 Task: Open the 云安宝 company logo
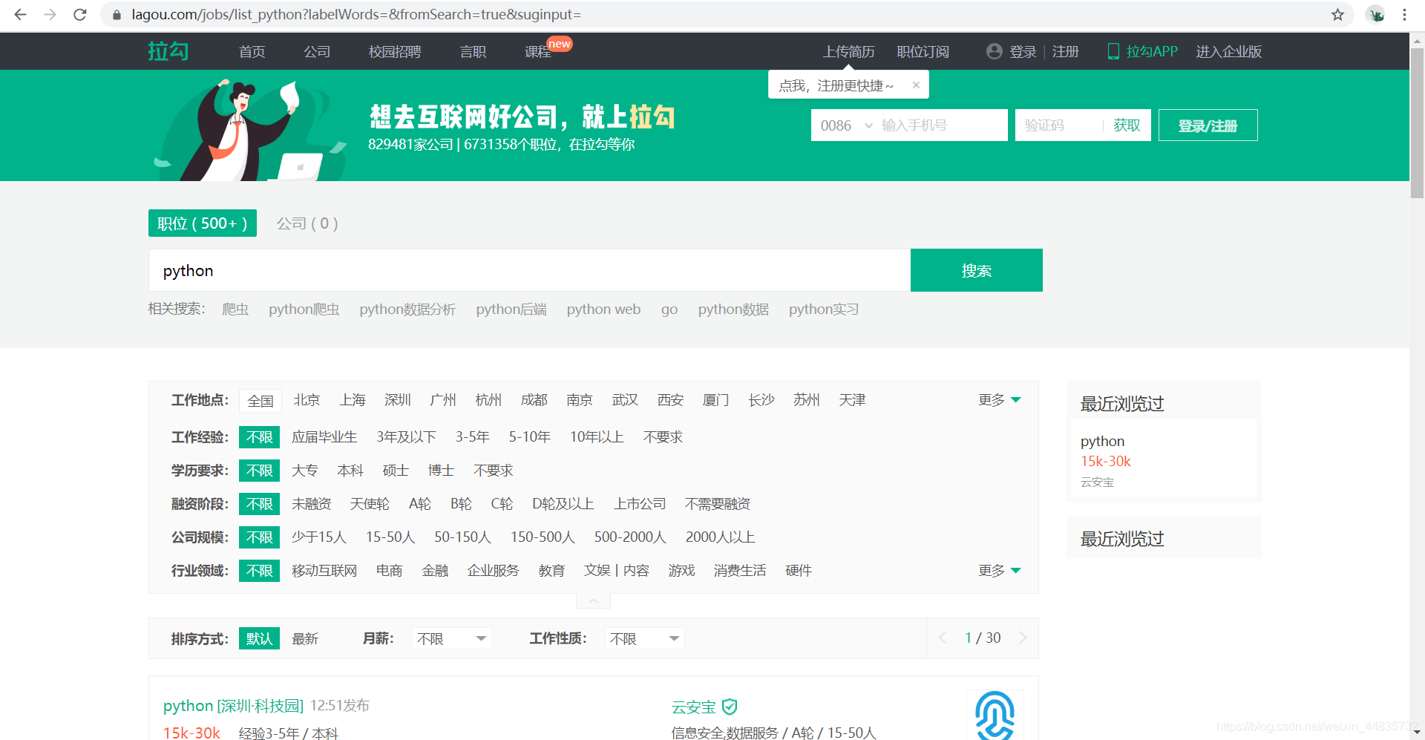click(995, 715)
